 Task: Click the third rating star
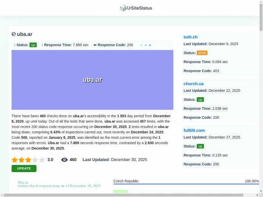pyautogui.click(x=28, y=160)
